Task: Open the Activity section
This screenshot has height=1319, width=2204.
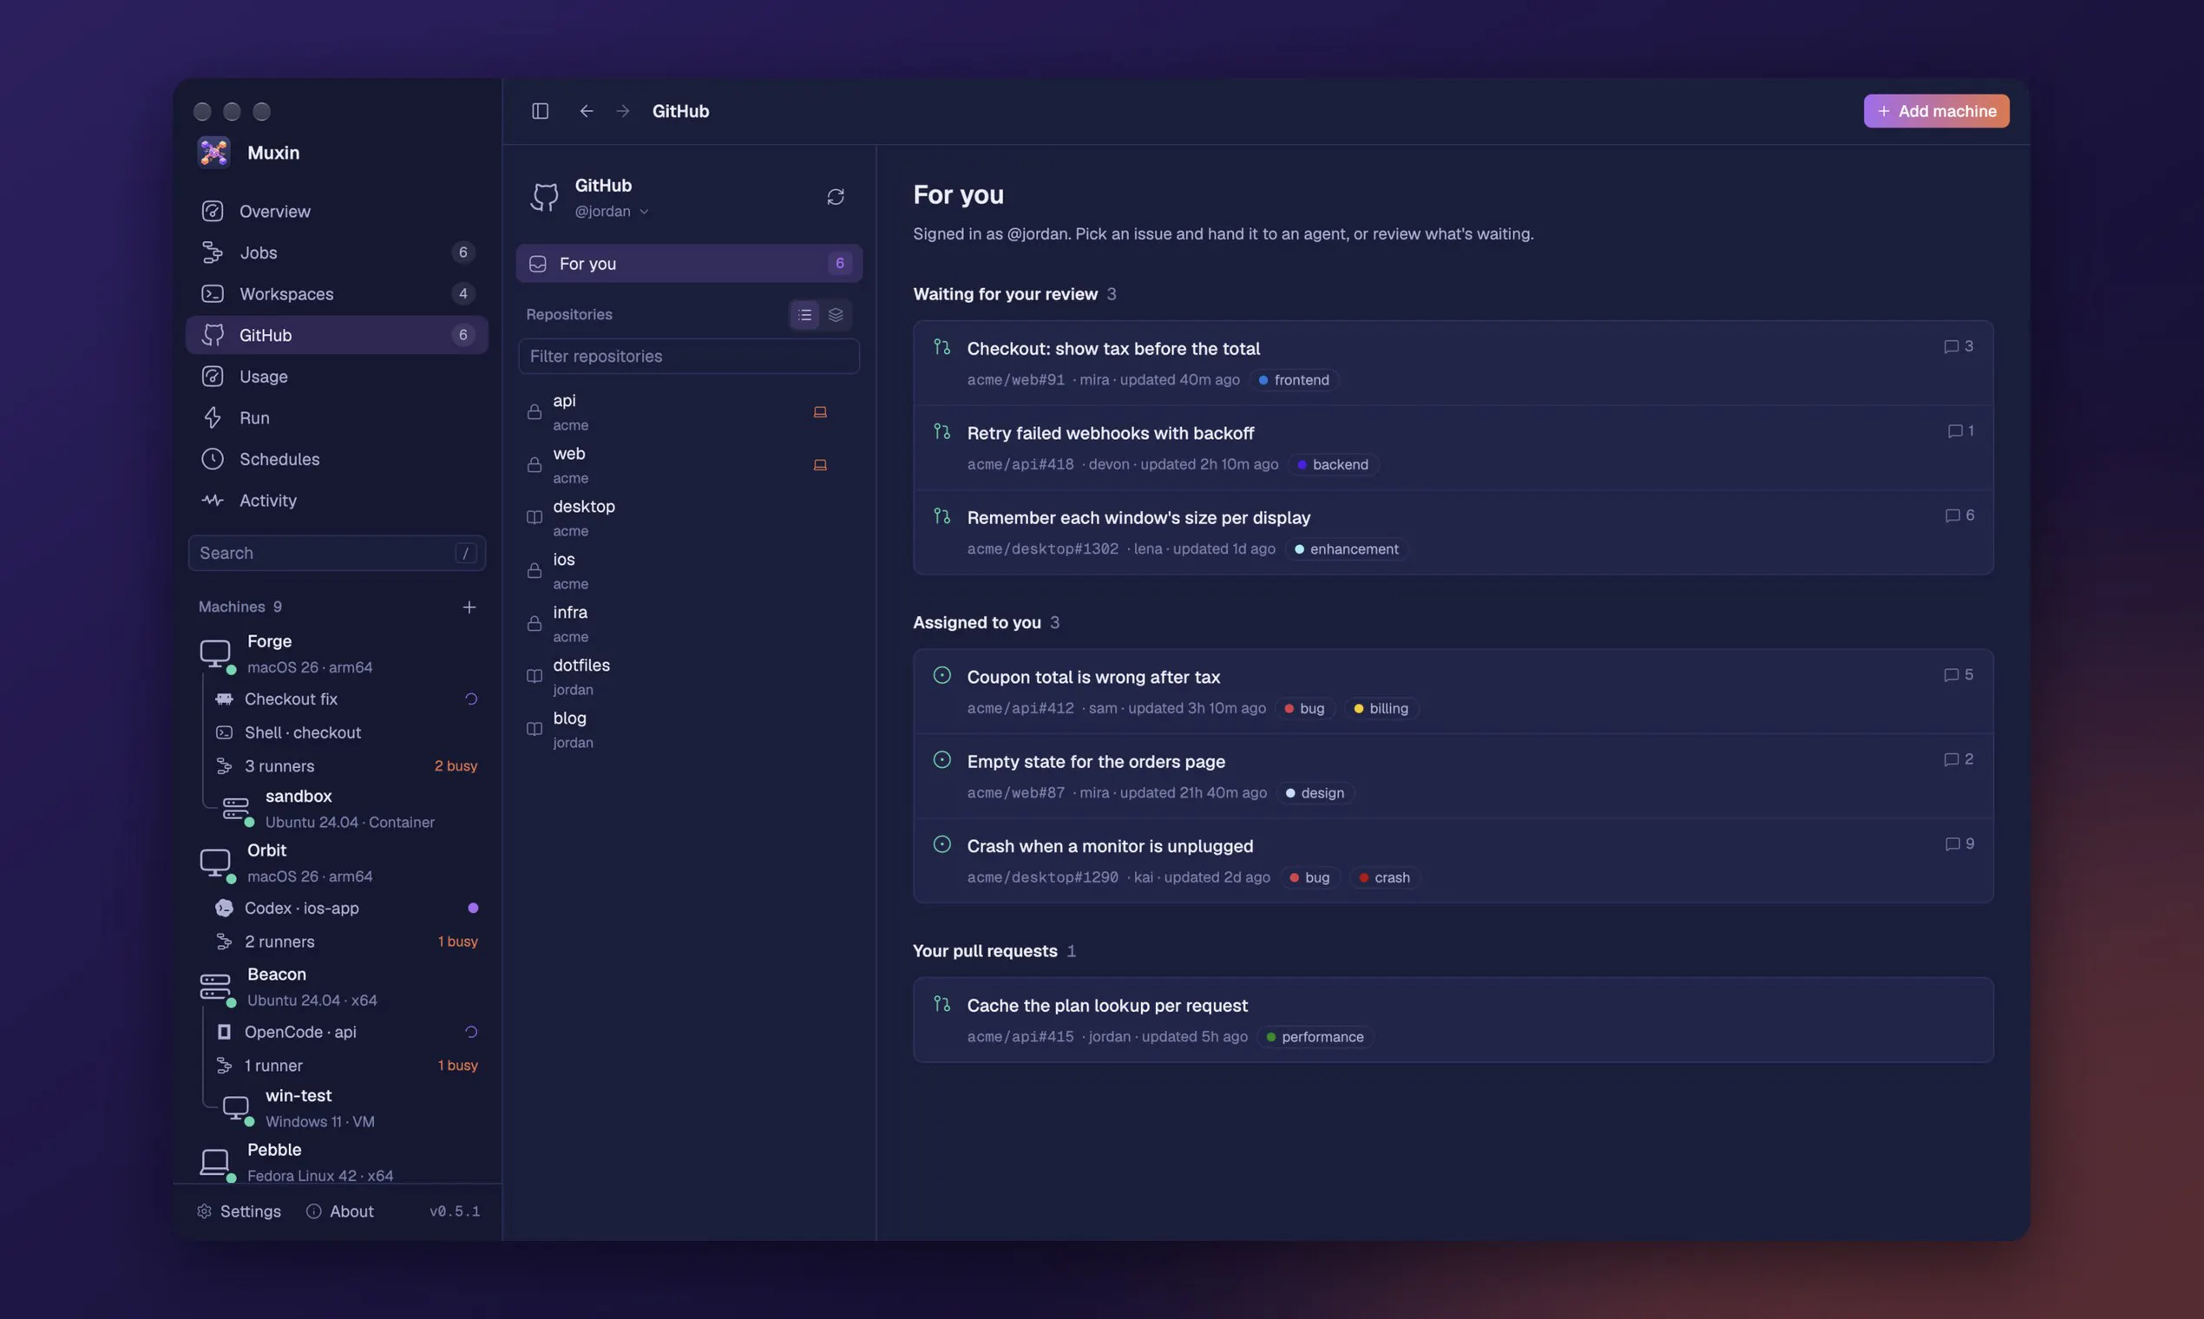Action: (337, 501)
